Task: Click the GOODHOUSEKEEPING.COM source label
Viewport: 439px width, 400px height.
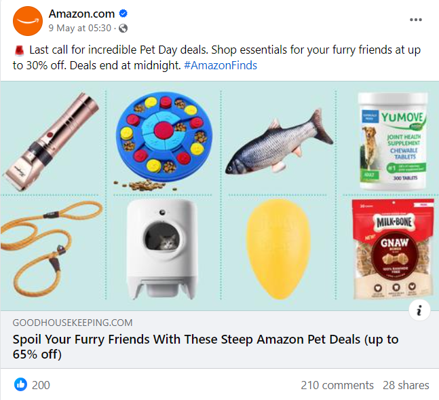Action: pos(73,323)
